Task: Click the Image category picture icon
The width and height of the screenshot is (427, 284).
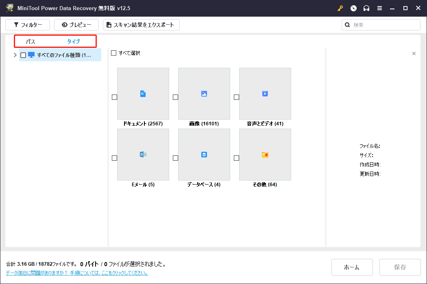Action: 204,94
